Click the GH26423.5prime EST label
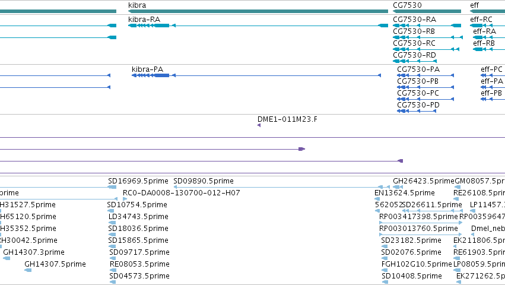 [424, 181]
